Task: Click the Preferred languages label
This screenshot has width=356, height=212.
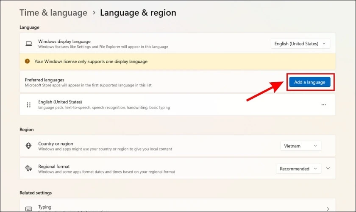Action: (x=44, y=80)
